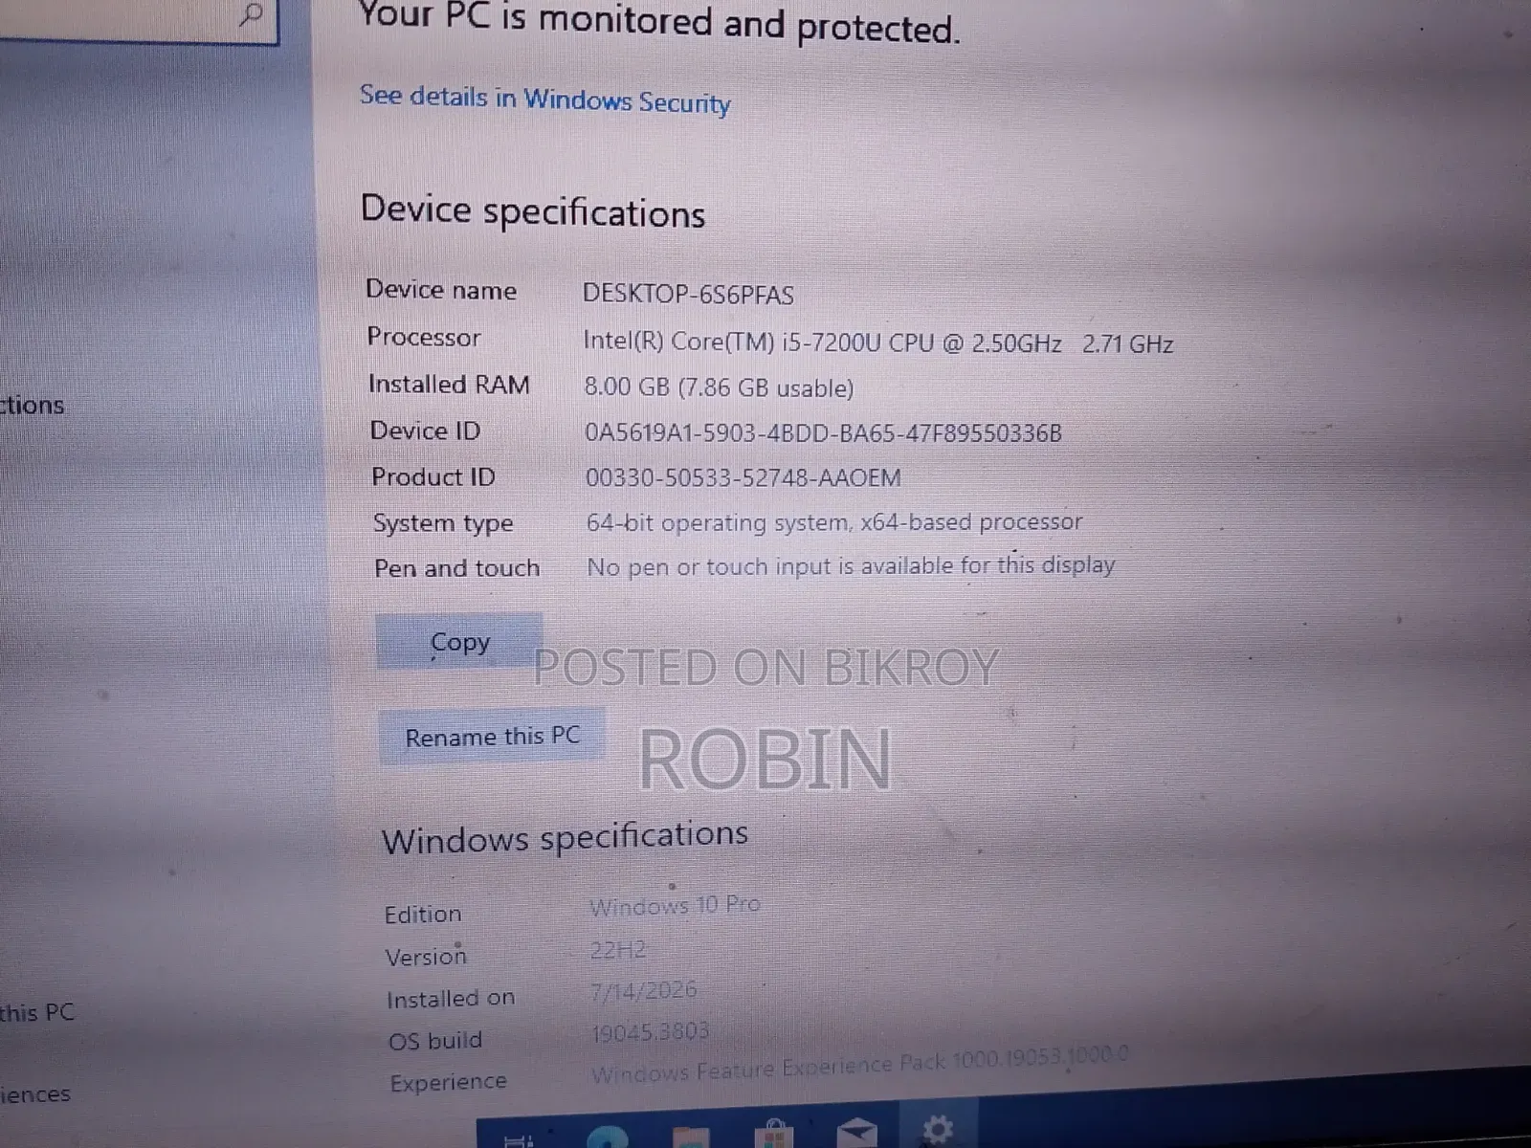This screenshot has height=1148, width=1531.
Task: Click the Experience label
Action: [x=449, y=1082]
